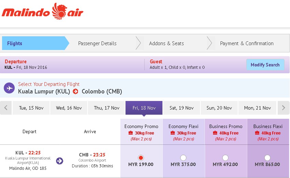Click the baggage icon under Economy Promo
The width and height of the screenshot is (290, 178).
131,133
